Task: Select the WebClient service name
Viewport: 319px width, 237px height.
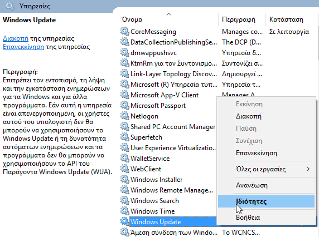Action: [x=146, y=169]
